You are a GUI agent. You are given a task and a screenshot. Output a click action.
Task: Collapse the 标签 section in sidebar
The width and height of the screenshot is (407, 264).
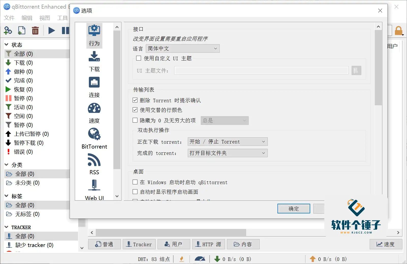(7, 196)
